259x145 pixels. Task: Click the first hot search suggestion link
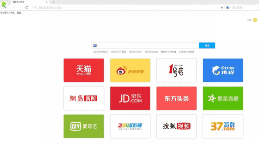101,52
